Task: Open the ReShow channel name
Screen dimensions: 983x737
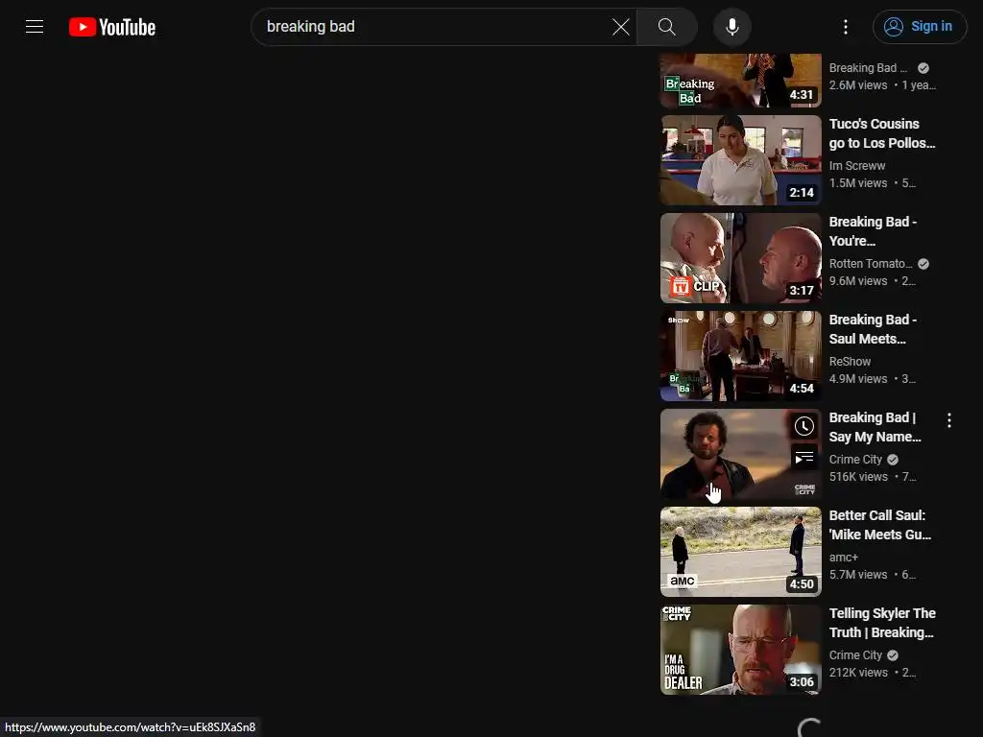Action: pyautogui.click(x=850, y=361)
